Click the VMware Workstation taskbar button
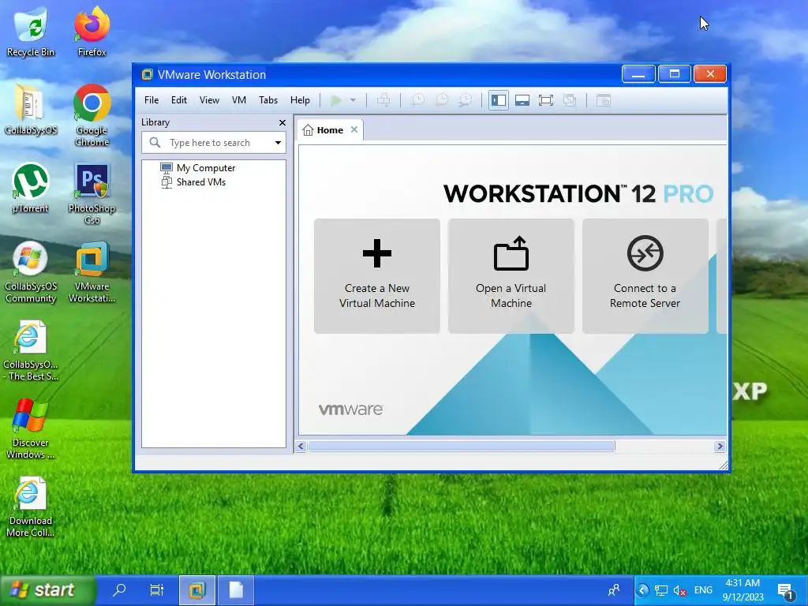This screenshot has width=808, height=606. pyautogui.click(x=196, y=590)
